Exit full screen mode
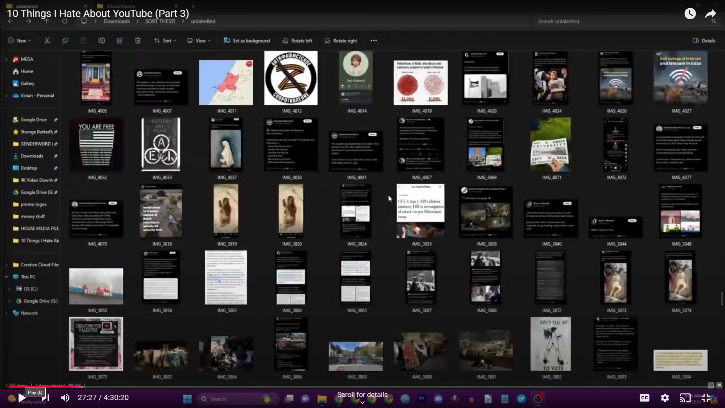The width and height of the screenshot is (725, 408). (705, 398)
